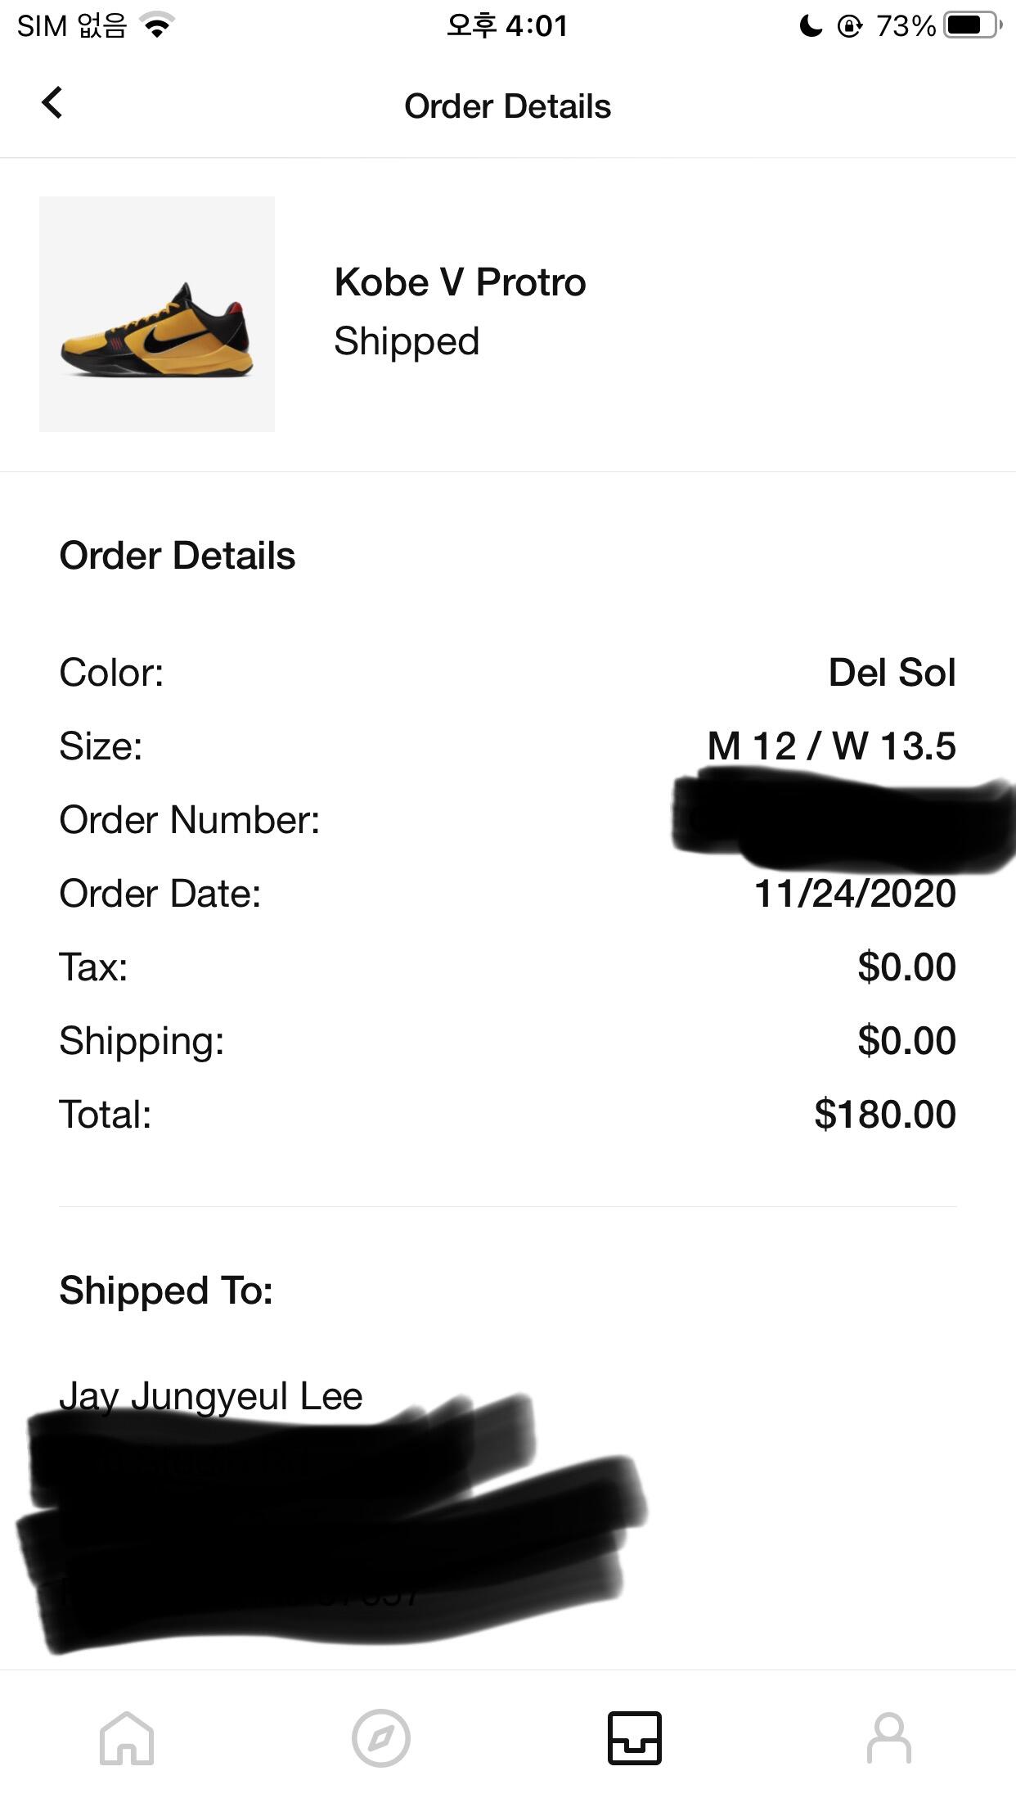
Task: Tap the battery indicator icon
Action: [x=973, y=25]
